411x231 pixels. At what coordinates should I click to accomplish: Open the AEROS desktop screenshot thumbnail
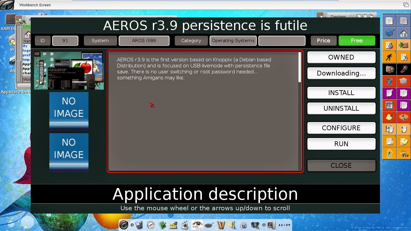(x=69, y=71)
